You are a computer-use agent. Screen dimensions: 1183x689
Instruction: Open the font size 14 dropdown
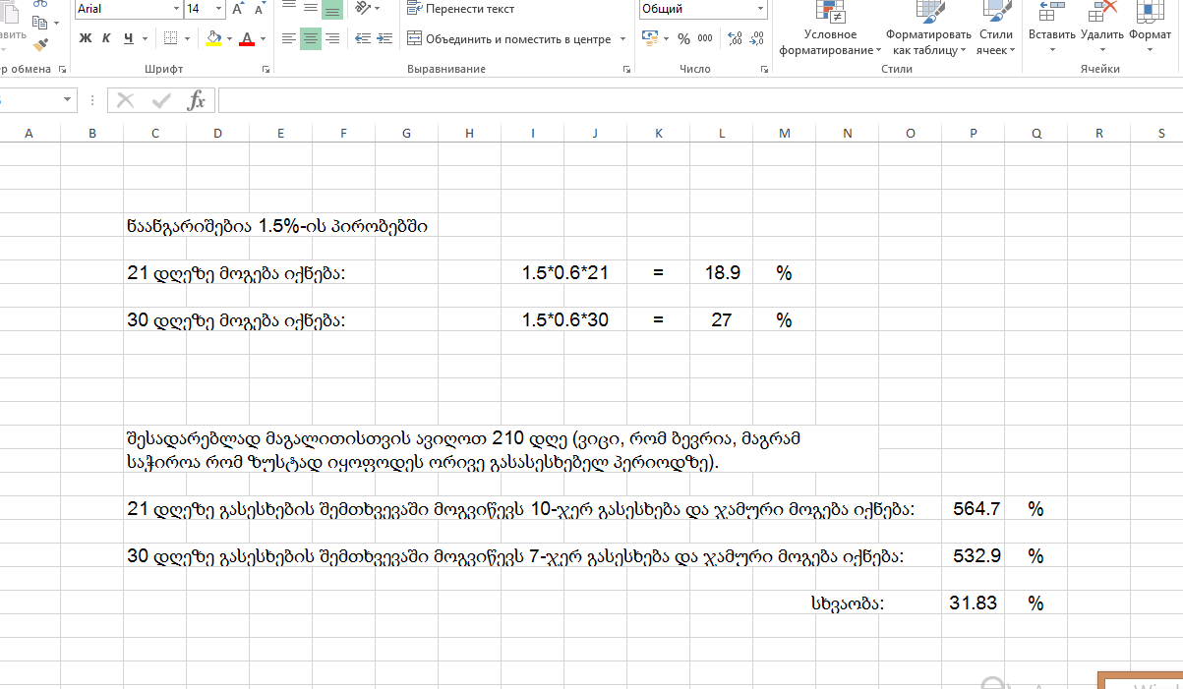pos(217,9)
